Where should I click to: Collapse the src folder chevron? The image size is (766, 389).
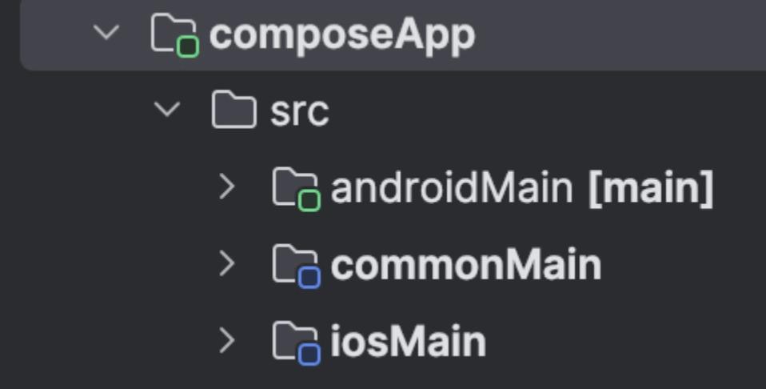pos(167,110)
